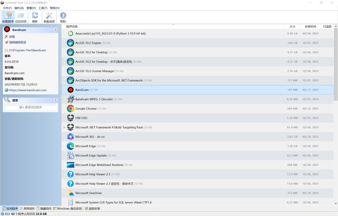Switch to the 隐藏组件 tab
The height and width of the screenshot is (216, 338).
tap(44, 208)
